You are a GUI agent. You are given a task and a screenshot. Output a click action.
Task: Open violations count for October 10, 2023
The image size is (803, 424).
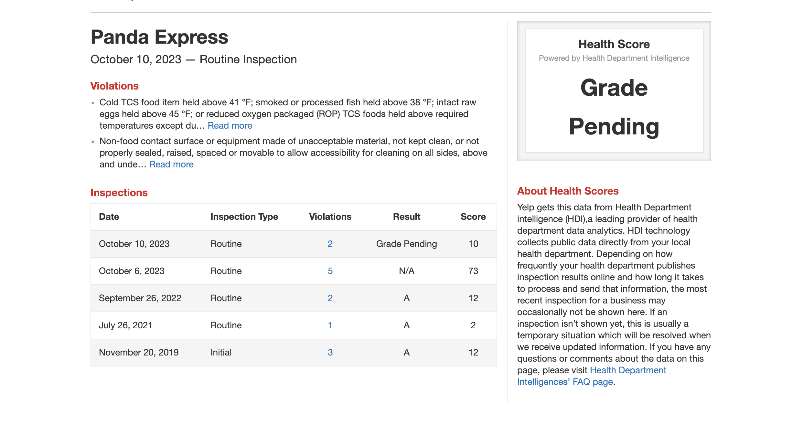click(330, 244)
